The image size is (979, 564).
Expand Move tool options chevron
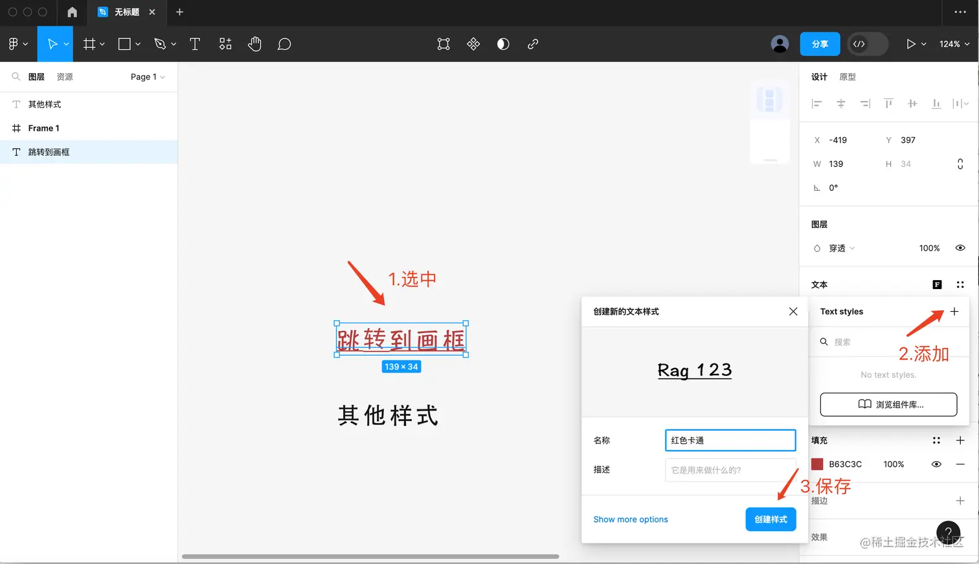pos(66,44)
